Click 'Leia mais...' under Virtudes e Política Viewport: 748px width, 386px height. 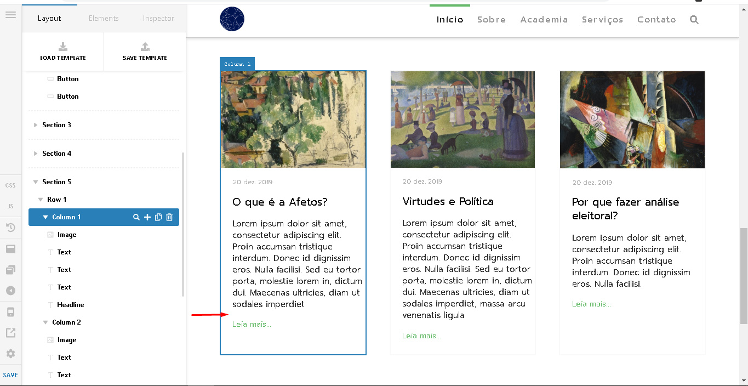[421, 336]
